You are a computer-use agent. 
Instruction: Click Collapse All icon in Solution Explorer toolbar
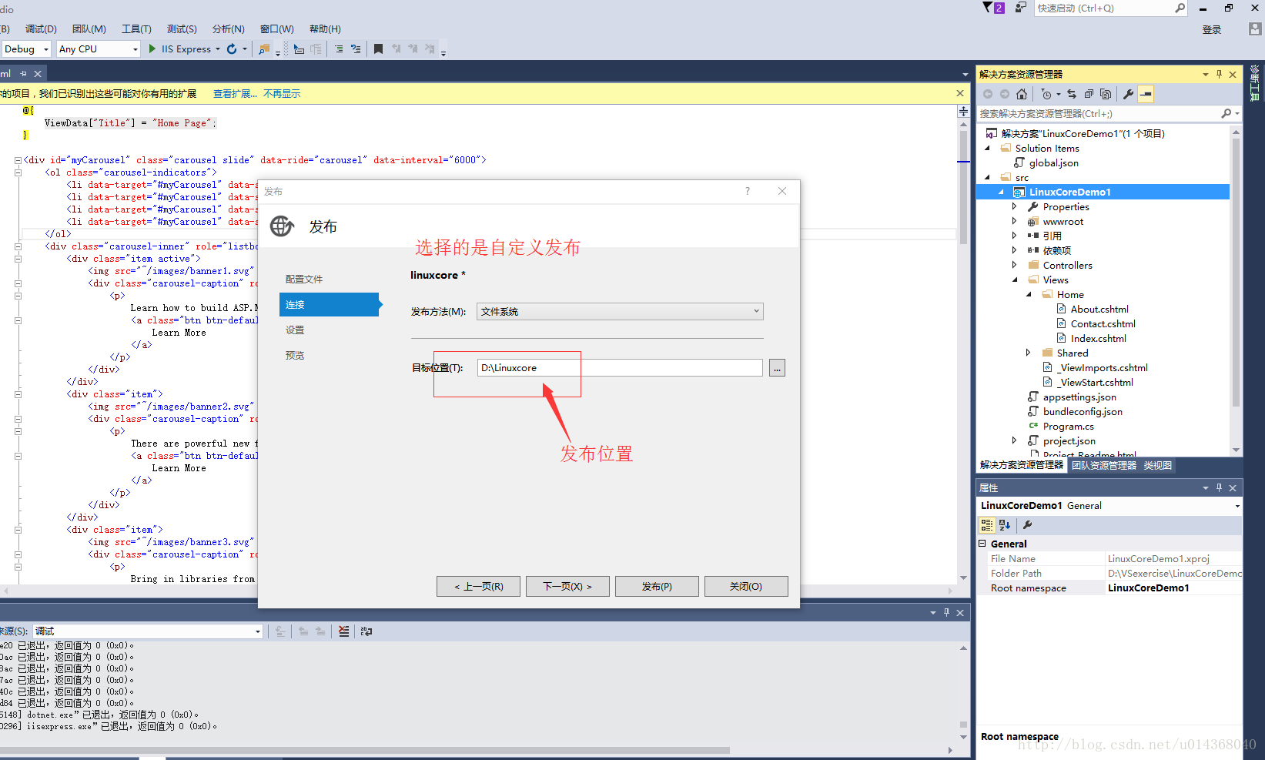pos(1089,94)
